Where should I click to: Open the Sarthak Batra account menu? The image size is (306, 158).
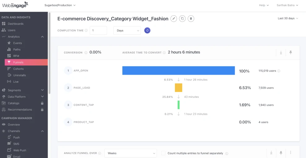point(287,5)
